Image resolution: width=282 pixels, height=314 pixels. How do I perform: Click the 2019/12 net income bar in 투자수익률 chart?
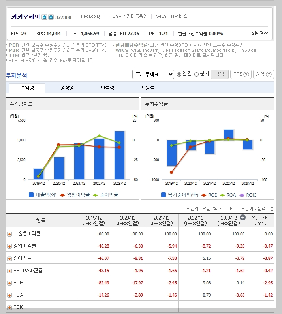coord(172,153)
